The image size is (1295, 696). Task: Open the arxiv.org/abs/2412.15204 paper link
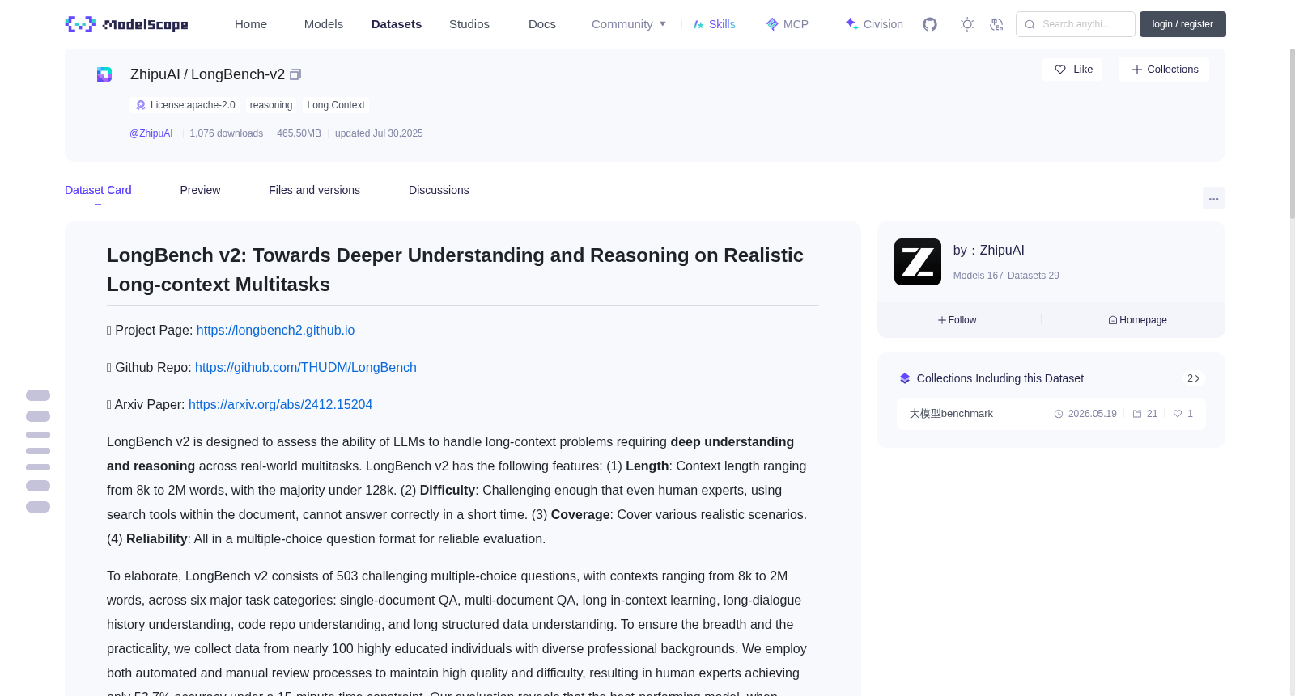click(280, 405)
